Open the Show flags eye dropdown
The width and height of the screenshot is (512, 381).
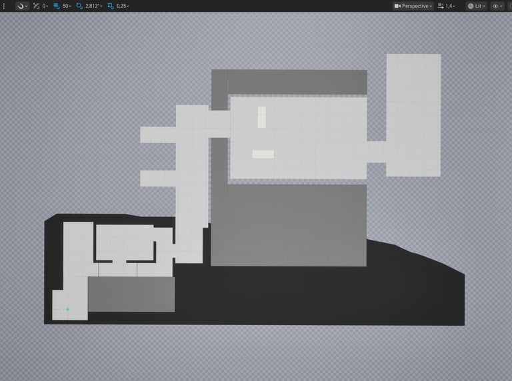click(x=497, y=6)
